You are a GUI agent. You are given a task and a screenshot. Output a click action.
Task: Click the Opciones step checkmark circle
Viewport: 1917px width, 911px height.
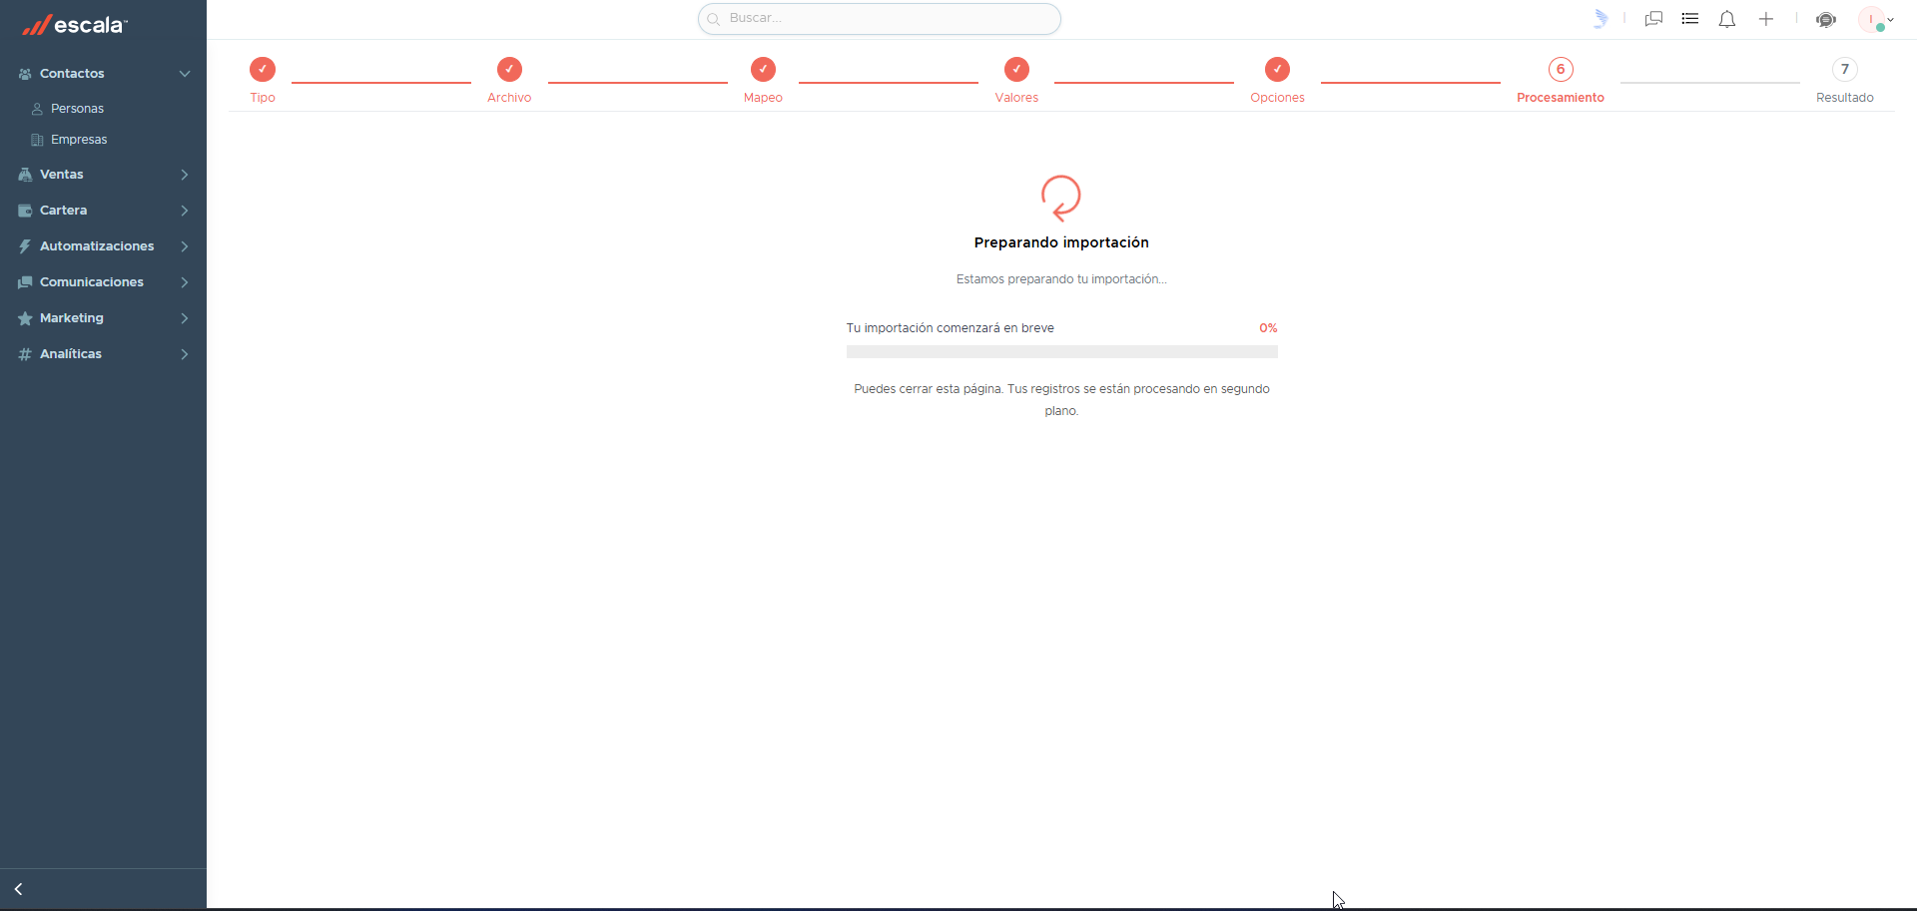pos(1277,69)
